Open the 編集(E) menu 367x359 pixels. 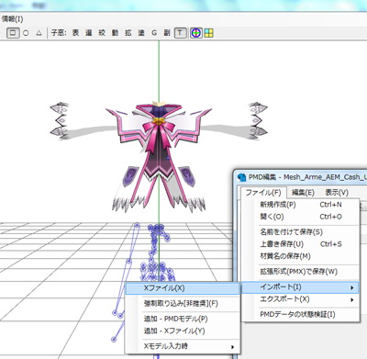(303, 193)
